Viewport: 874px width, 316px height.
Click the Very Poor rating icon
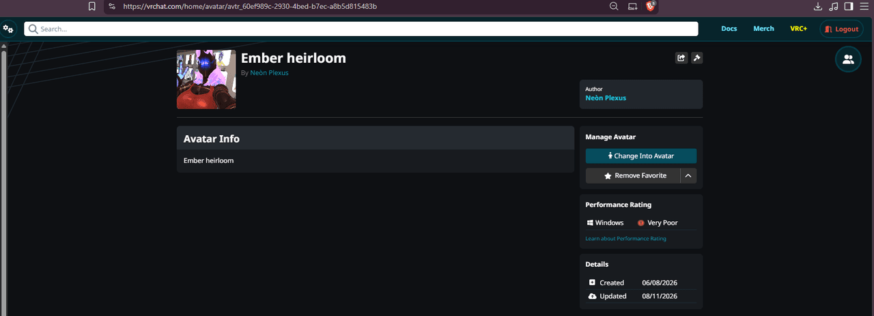point(640,222)
